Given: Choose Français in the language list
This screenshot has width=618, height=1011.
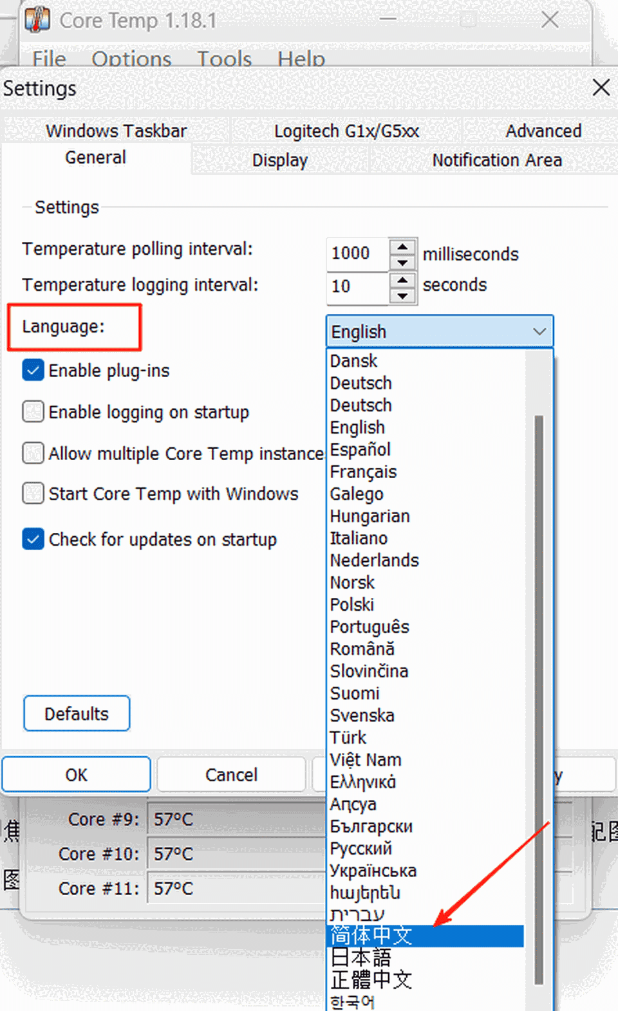Looking at the screenshot, I should 363,472.
